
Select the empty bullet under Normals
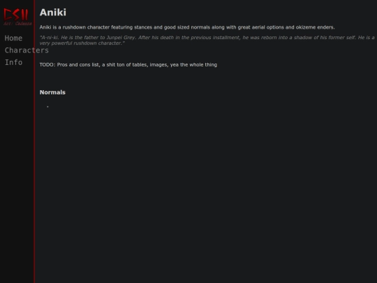pyautogui.click(x=47, y=107)
